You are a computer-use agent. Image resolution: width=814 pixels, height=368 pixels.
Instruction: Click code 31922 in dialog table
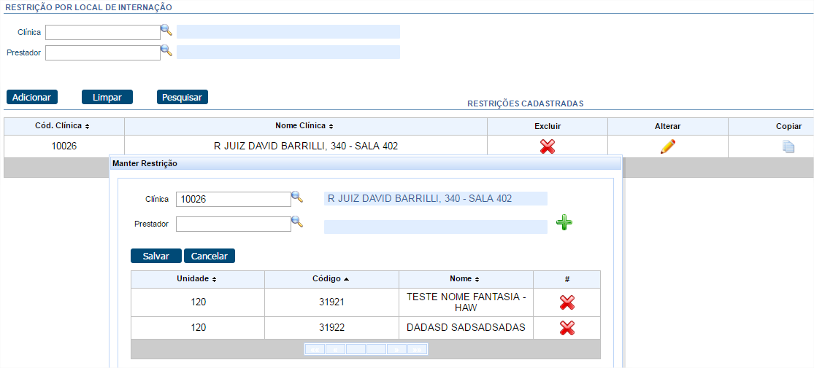(x=331, y=328)
